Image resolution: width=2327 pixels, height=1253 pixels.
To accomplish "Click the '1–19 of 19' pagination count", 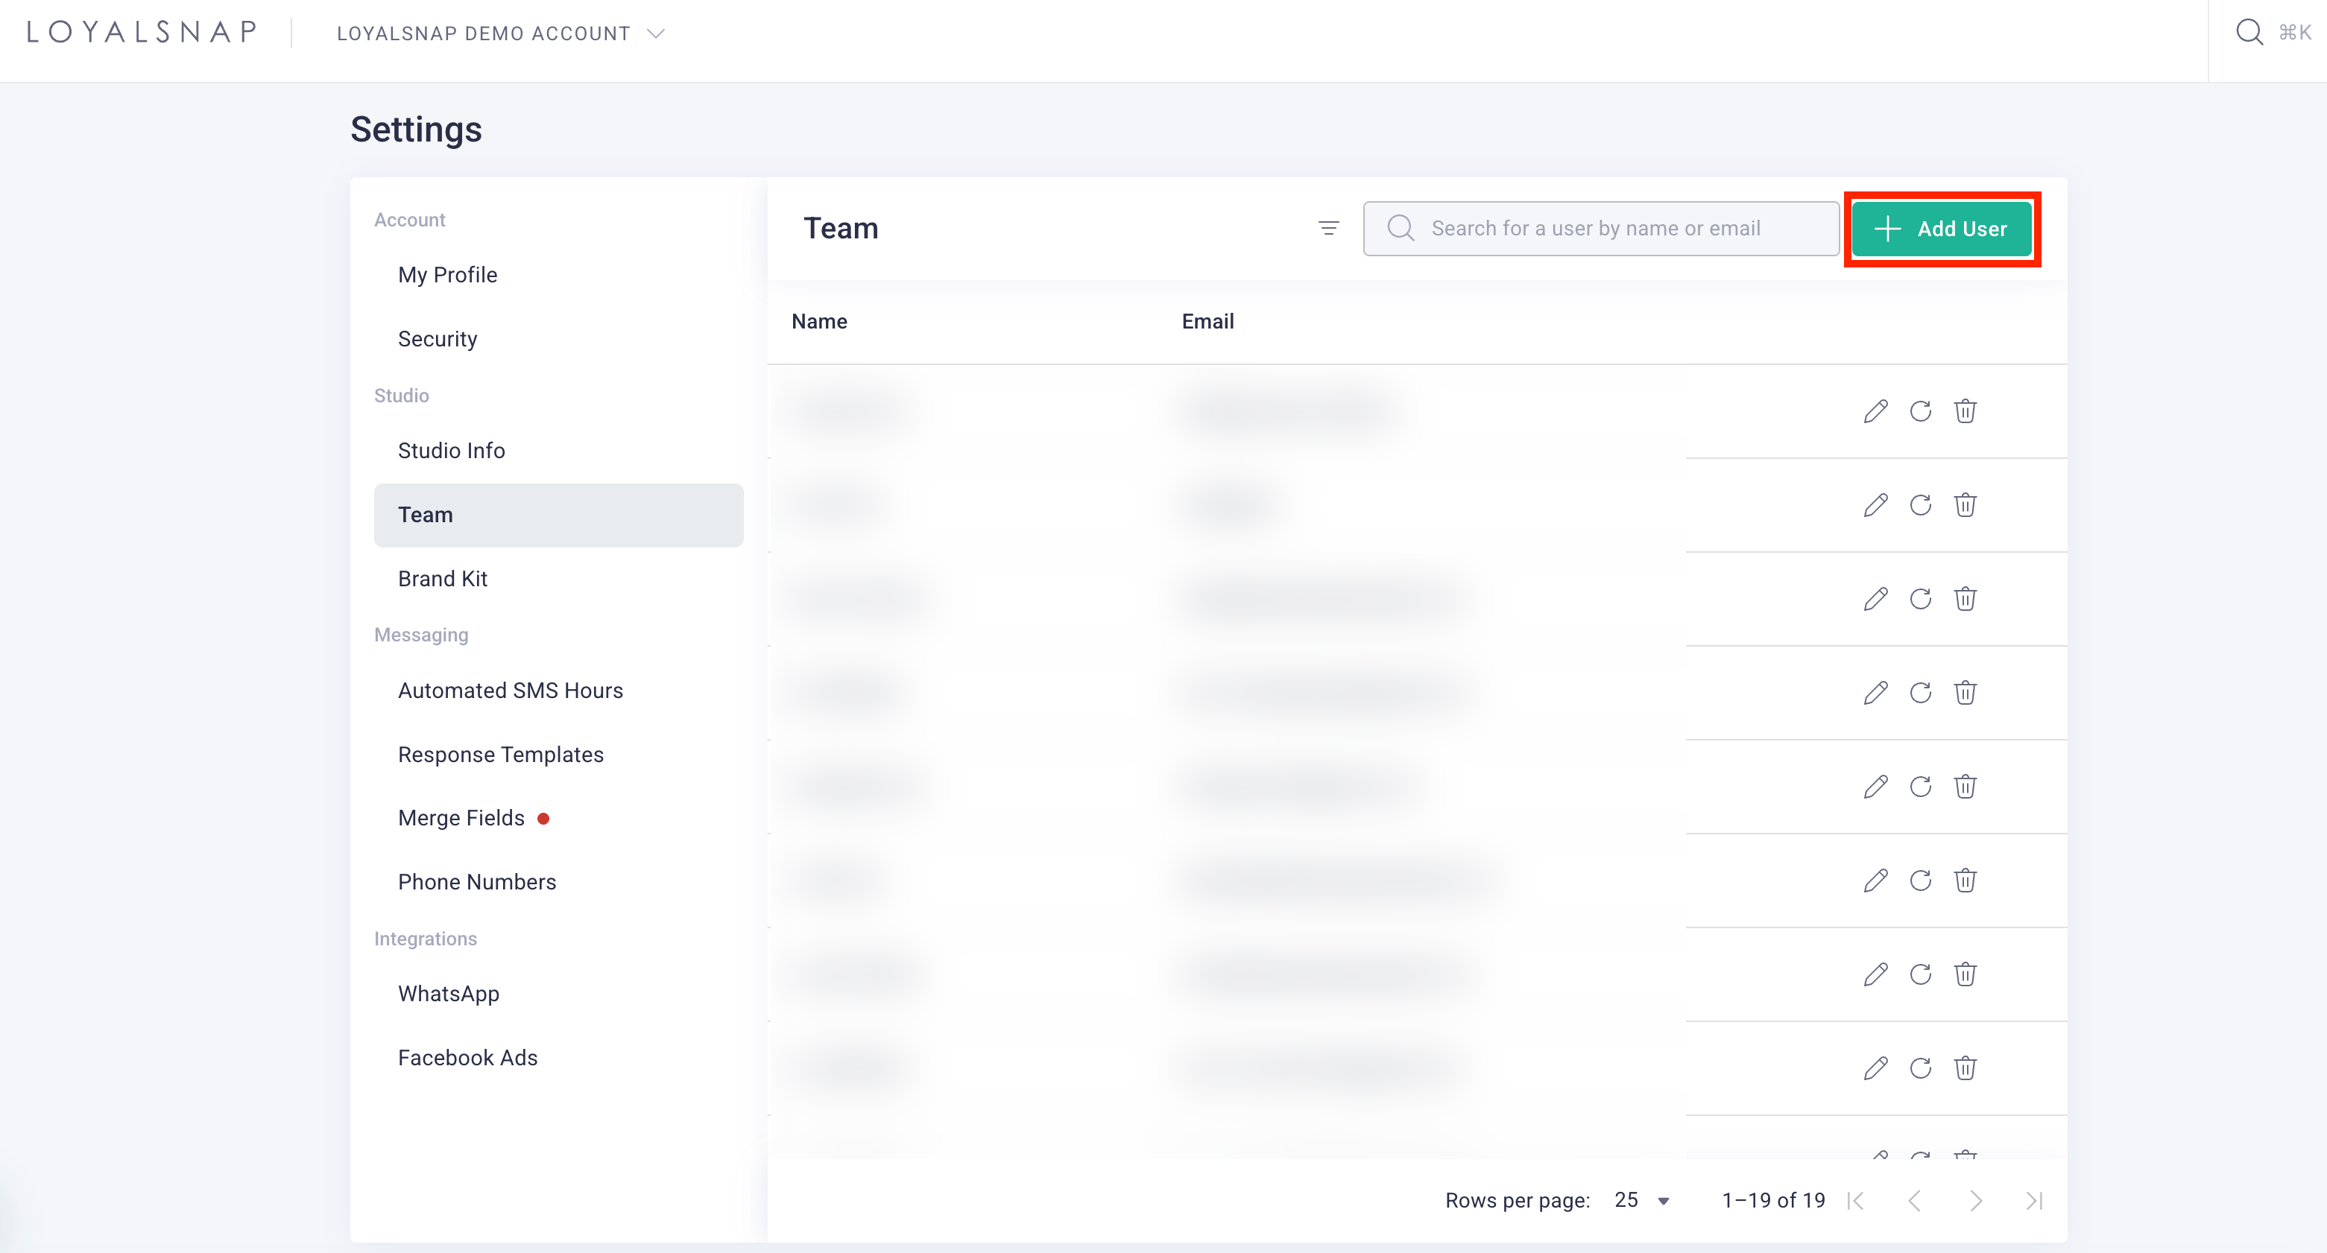I will pos(1773,1201).
